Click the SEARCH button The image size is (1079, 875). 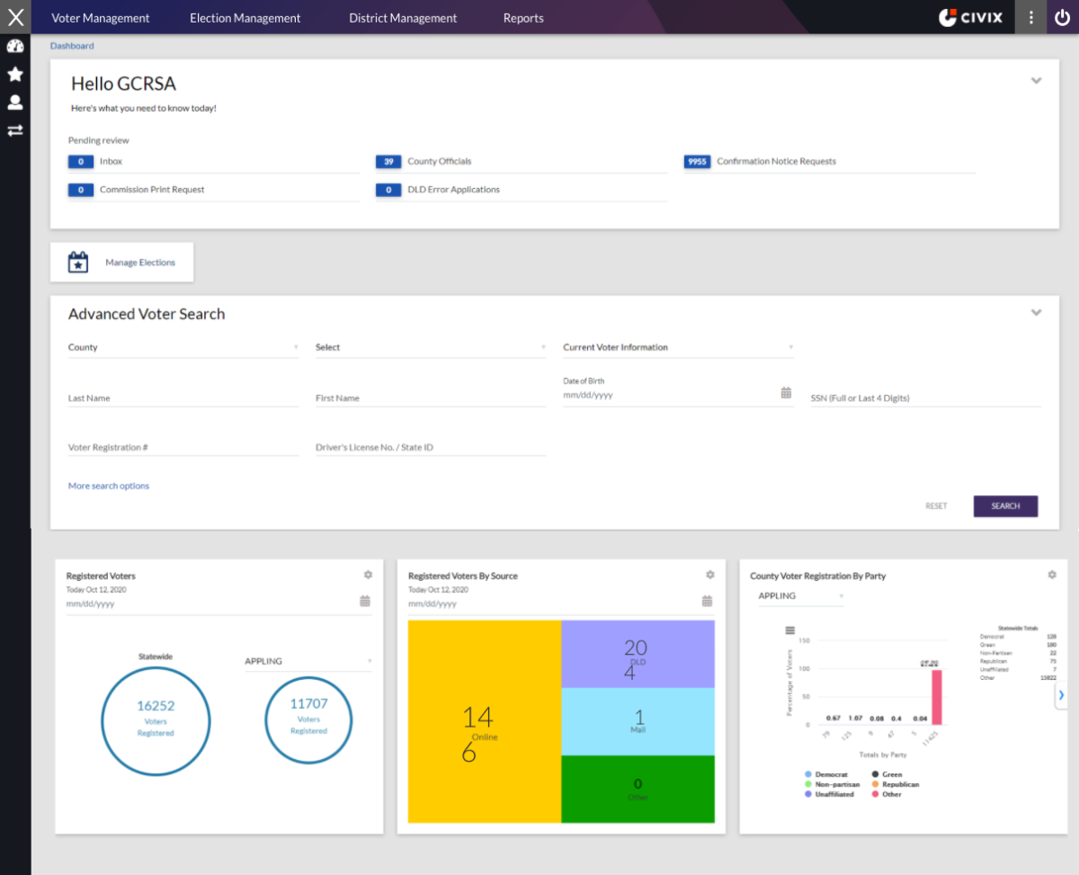point(1005,506)
